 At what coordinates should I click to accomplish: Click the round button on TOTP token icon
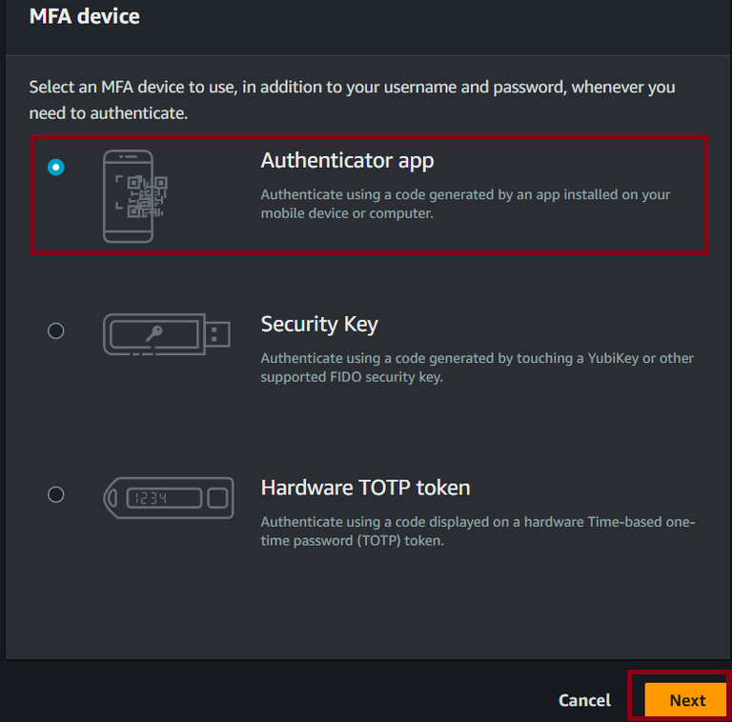217,497
